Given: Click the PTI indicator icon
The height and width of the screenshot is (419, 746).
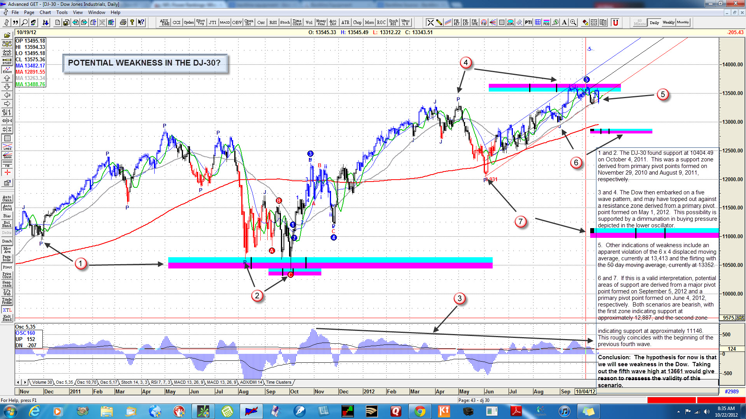Looking at the screenshot, I should [x=528, y=23].
